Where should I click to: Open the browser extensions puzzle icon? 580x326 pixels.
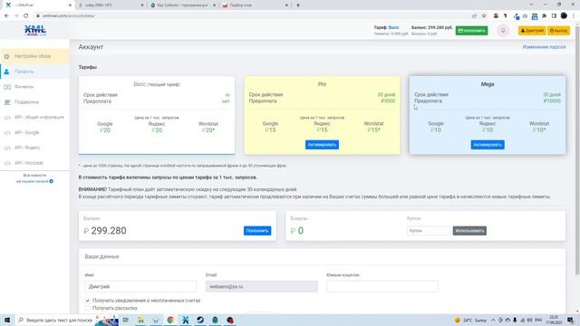544,16
